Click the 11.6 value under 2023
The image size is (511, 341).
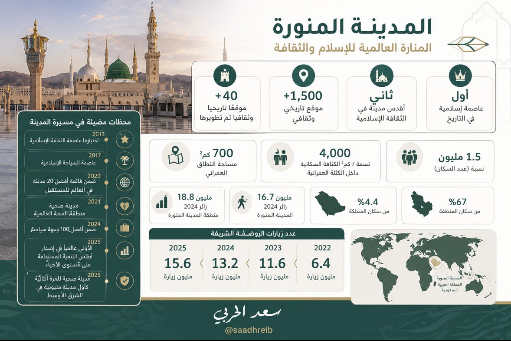(272, 263)
